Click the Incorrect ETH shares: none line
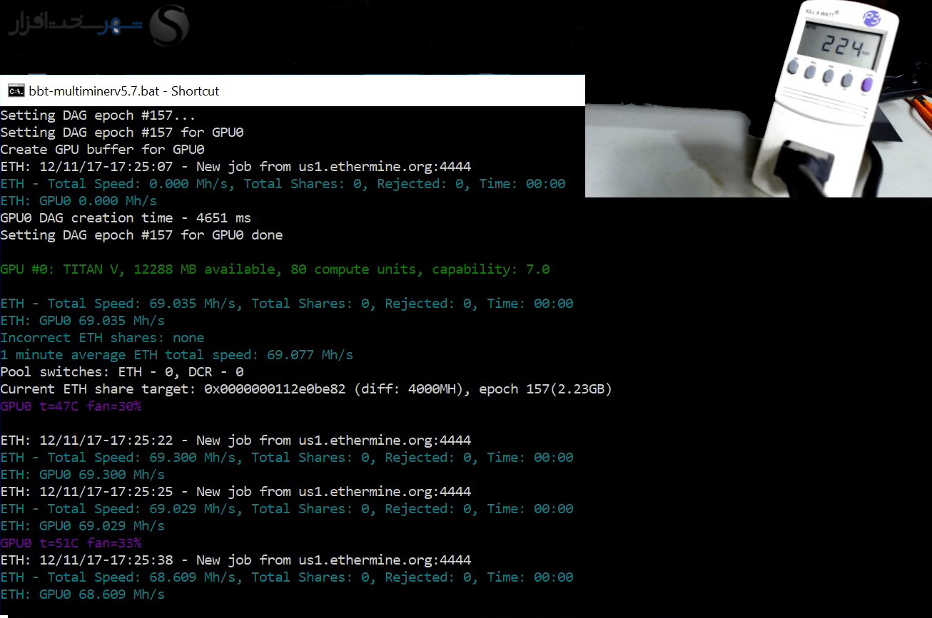 click(x=102, y=338)
